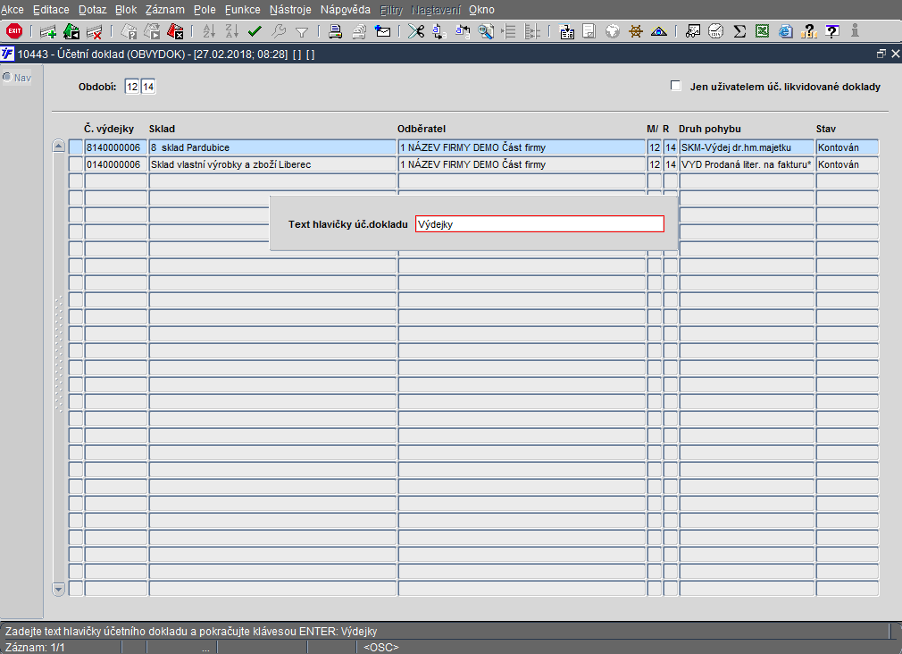The image size is (902, 654).
Task: Select the Nav radio button
Action: tap(7, 77)
